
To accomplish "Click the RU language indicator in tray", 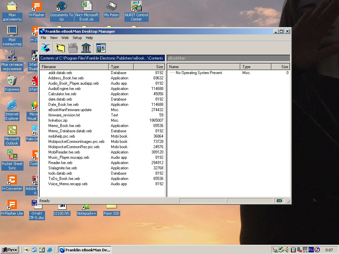I will point(311,250).
